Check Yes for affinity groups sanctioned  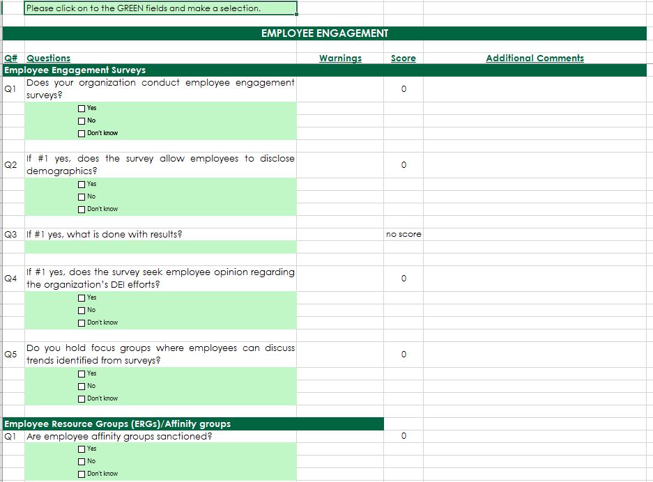click(82, 449)
